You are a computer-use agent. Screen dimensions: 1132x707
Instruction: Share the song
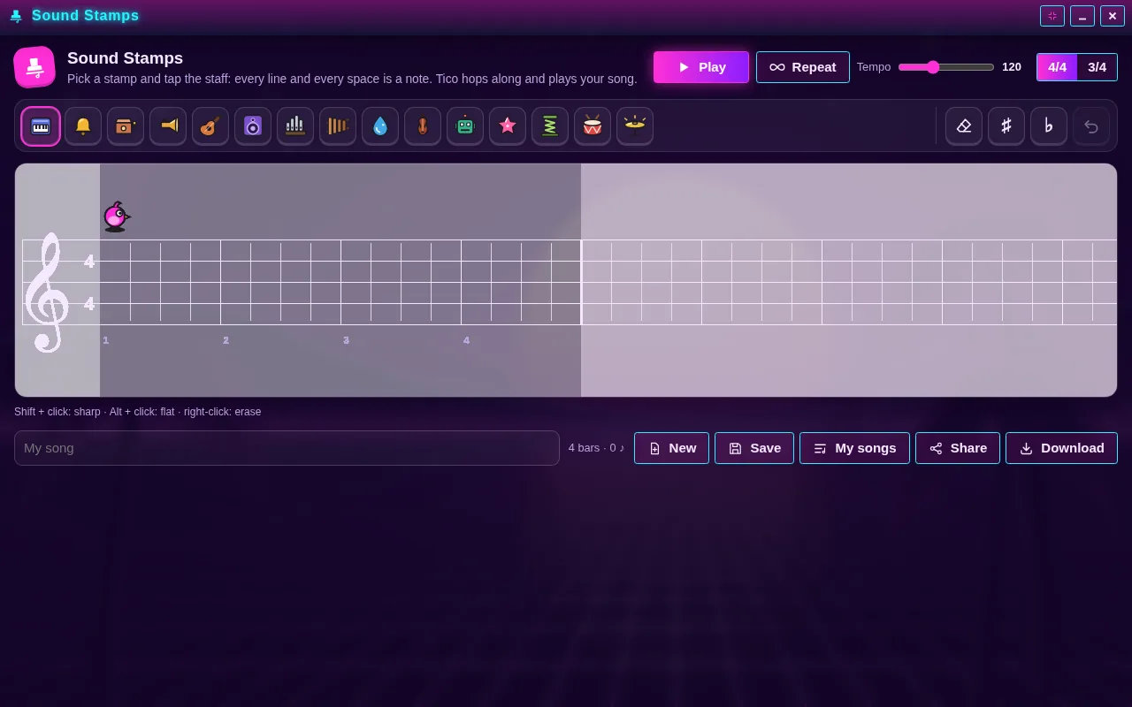(958, 448)
